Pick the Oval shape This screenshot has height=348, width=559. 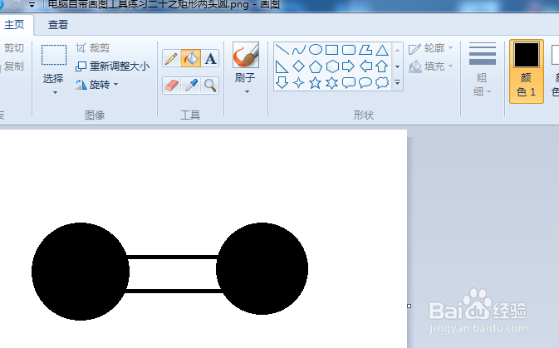pos(316,50)
